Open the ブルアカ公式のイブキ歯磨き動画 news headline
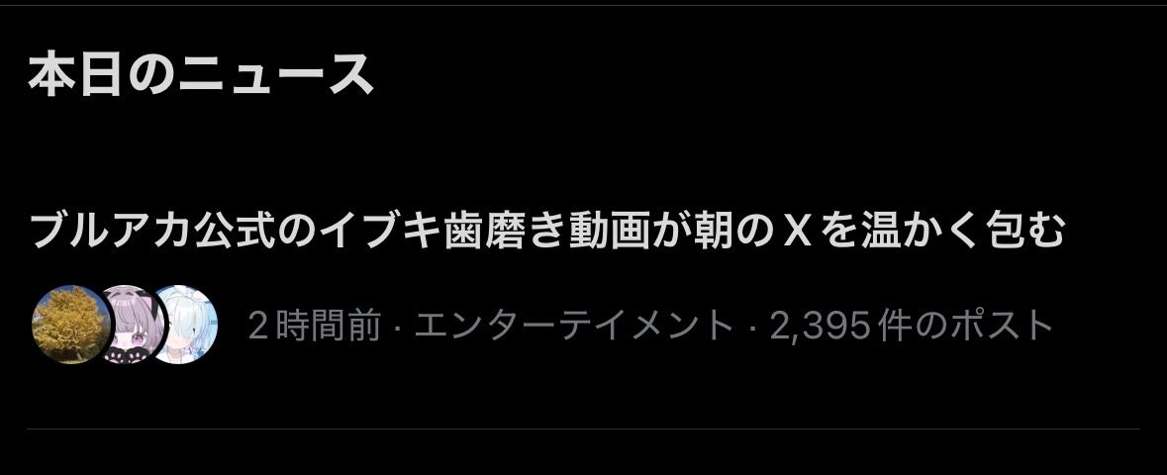The image size is (1167, 475). (x=547, y=231)
